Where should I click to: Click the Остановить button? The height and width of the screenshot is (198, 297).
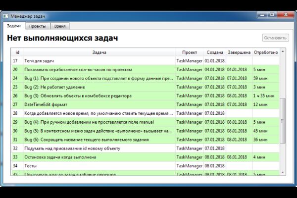pyautogui.click(x=275, y=38)
